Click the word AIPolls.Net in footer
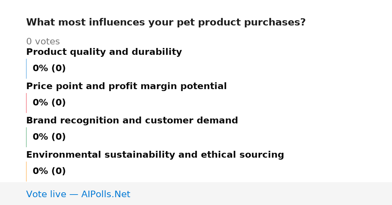 click(x=106, y=195)
